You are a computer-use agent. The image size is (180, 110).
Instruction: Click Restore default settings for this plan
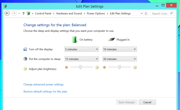point(45,92)
